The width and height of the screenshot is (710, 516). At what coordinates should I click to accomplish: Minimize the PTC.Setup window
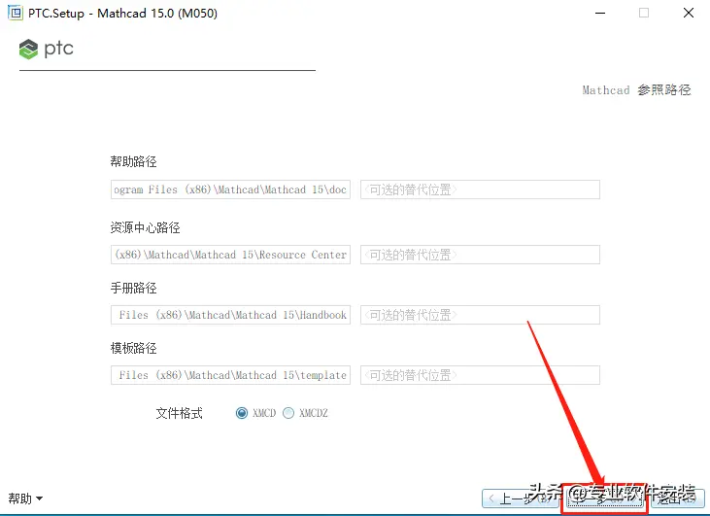pos(600,14)
